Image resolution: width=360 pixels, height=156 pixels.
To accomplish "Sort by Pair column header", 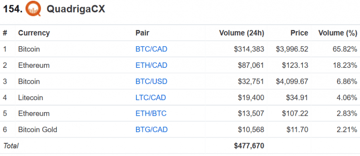I will tap(142, 33).
